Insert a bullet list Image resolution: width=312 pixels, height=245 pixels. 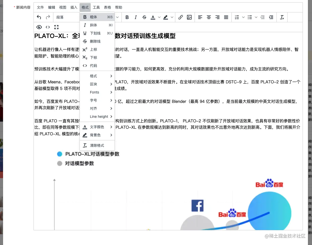[x=250, y=17]
